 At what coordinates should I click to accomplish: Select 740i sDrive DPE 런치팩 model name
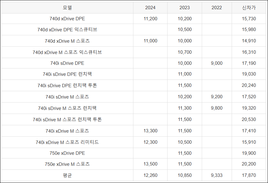(x=67, y=74)
